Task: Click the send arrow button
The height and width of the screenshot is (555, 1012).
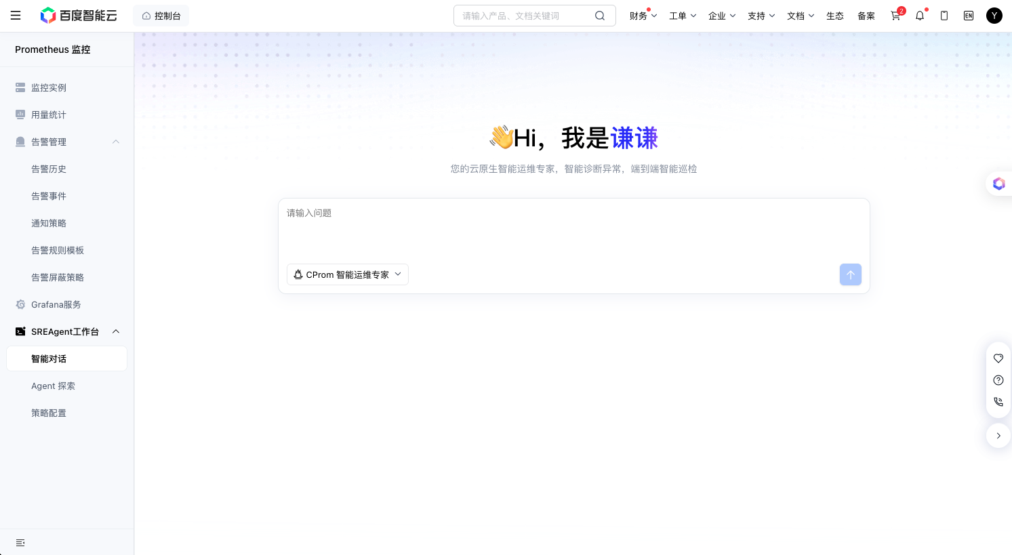Action: (851, 274)
